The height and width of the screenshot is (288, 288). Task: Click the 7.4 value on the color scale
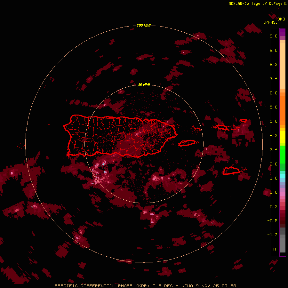[x=274, y=79]
